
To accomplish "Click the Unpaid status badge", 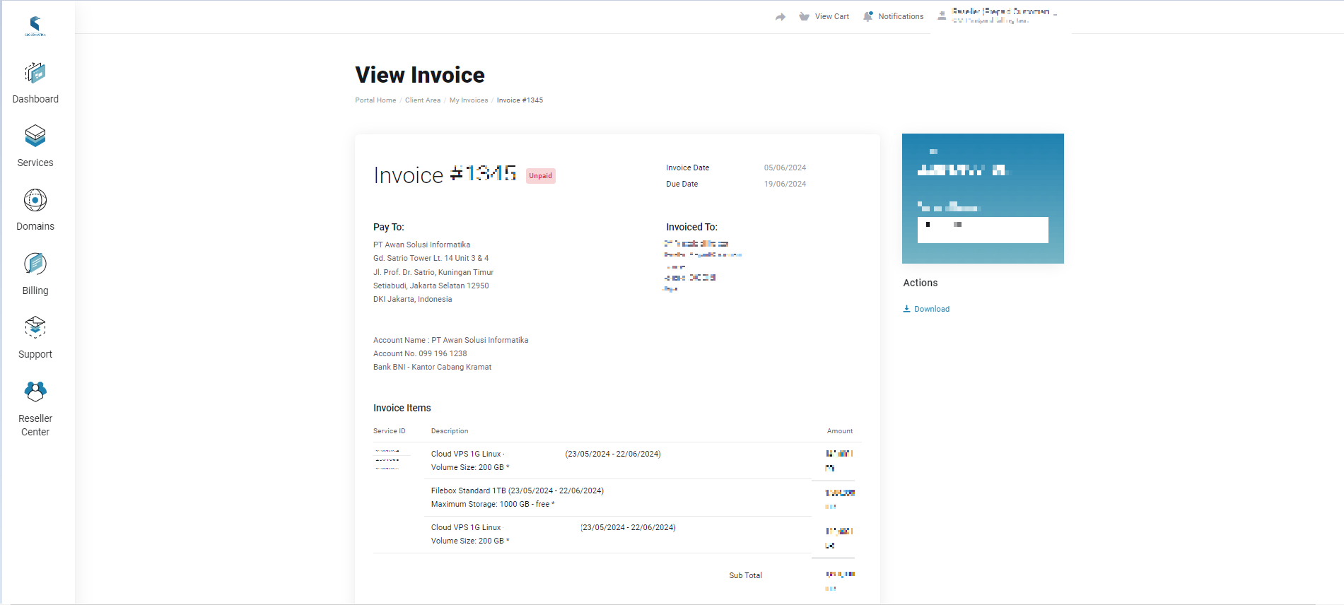I will 541,176.
